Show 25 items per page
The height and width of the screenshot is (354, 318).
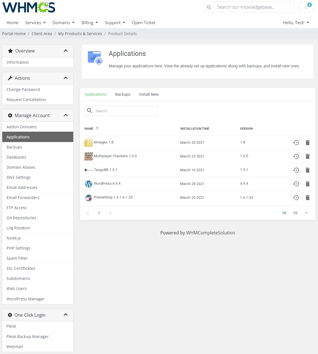(x=295, y=213)
